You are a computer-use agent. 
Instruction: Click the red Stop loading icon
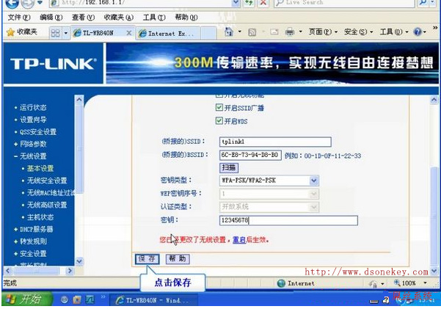[x=263, y=2]
